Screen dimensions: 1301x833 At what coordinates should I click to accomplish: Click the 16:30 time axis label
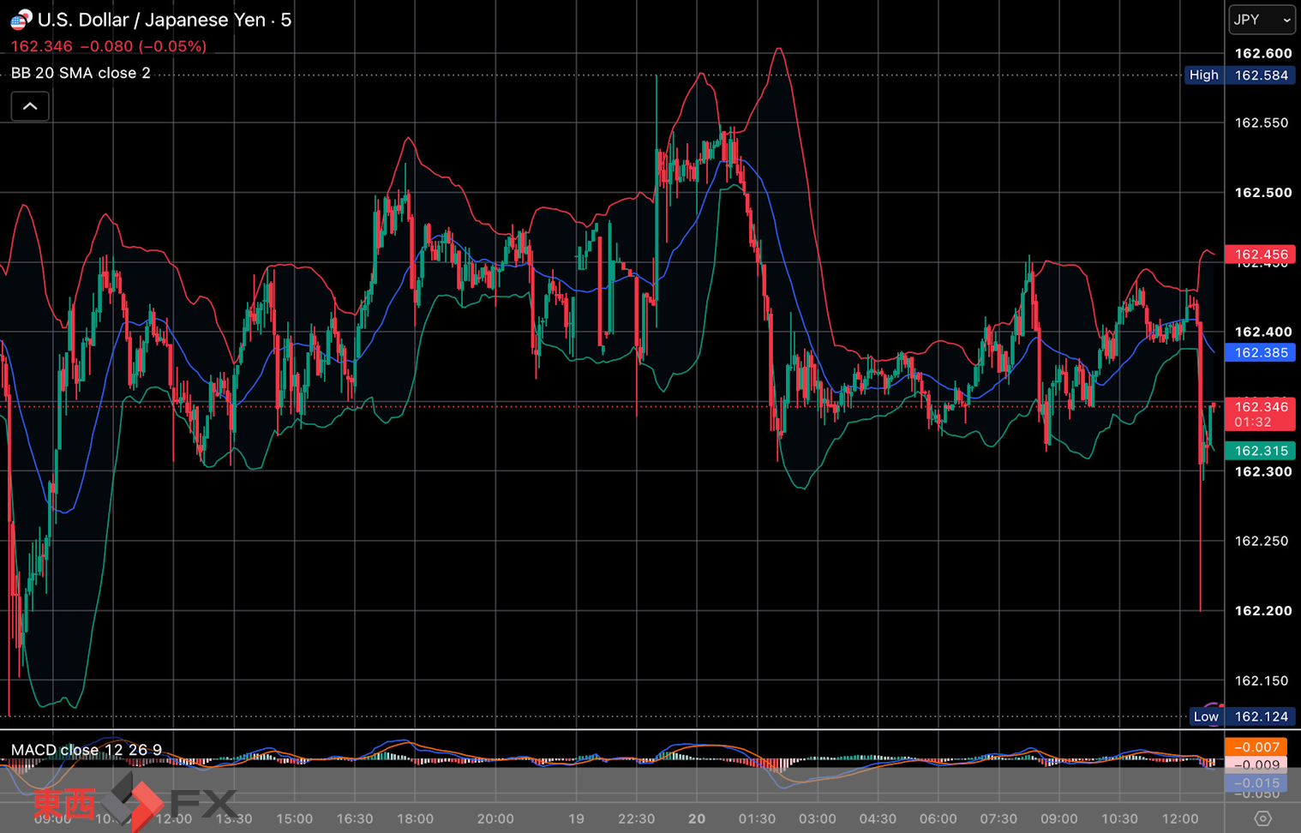tap(355, 818)
